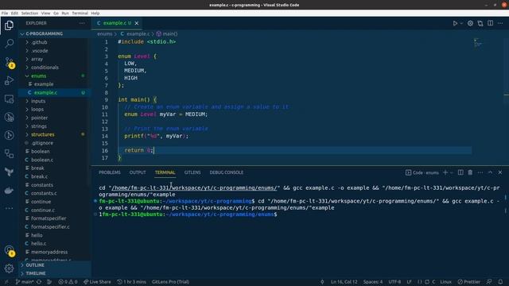509x286 pixels.
Task: Click 'Ln 16, Col 12' in status bar
Action: (344, 282)
